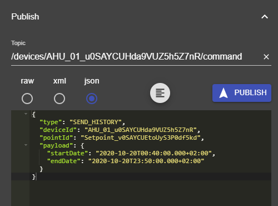This screenshot has width=278, height=206.
Task: Fold the root JSON object on the first line
Action: click(26, 114)
